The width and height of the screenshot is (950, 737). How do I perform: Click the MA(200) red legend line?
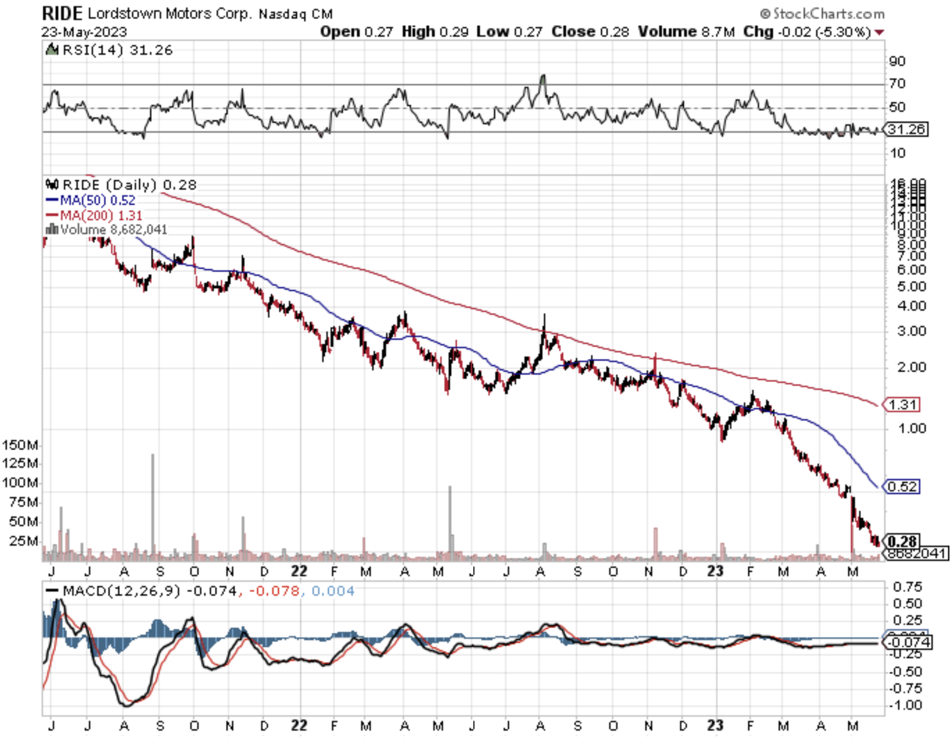52,215
